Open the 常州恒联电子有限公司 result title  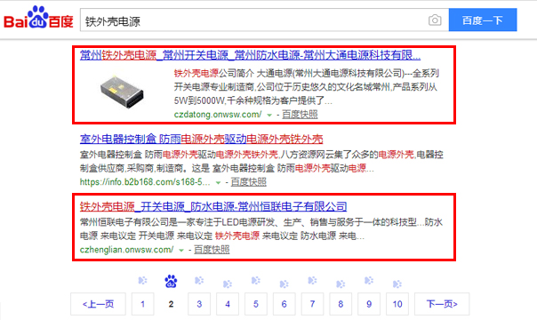click(213, 206)
